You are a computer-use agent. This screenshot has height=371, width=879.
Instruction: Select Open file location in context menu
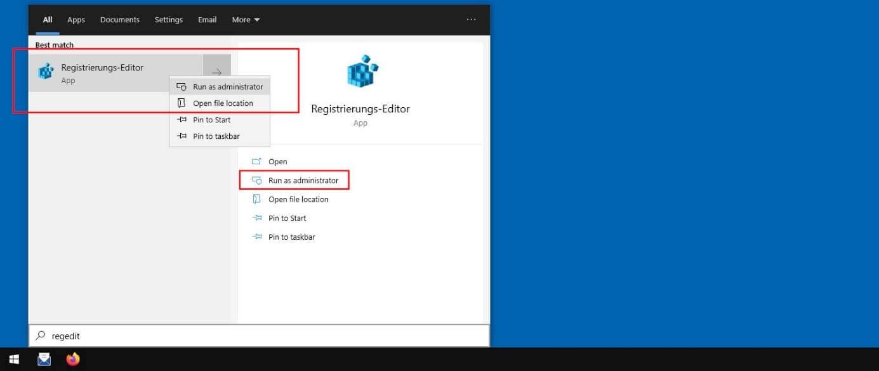223,103
